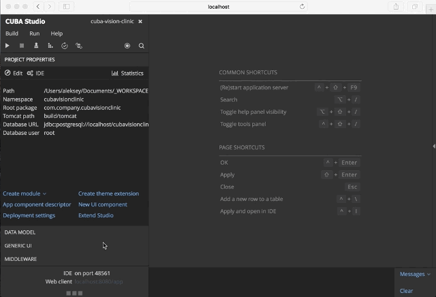
Task: Click Edit project properties
Action: click(14, 73)
